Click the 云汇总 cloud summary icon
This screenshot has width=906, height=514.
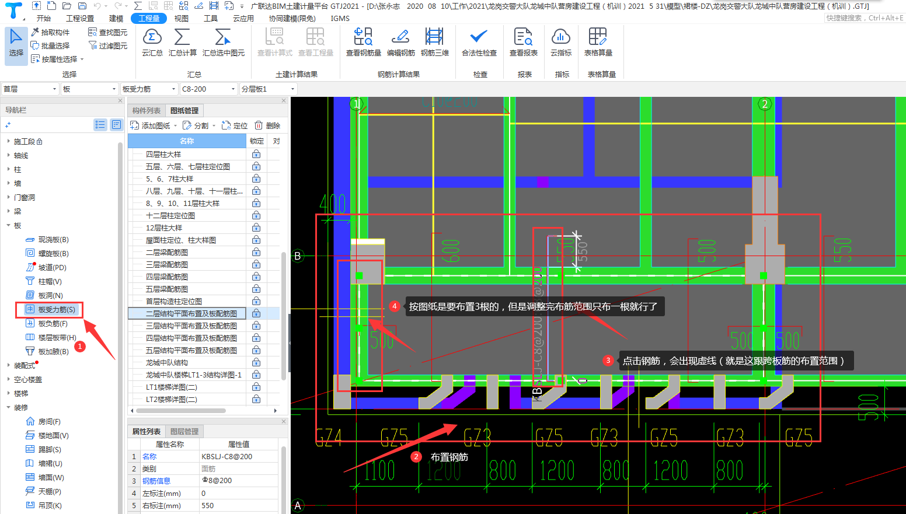pyautogui.click(x=152, y=43)
